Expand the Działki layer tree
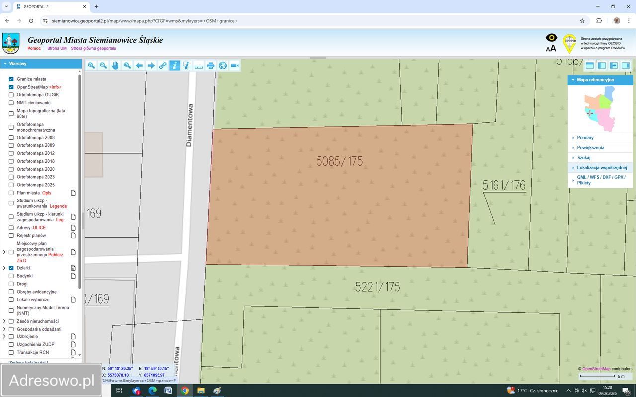636x397 pixels. (4, 268)
